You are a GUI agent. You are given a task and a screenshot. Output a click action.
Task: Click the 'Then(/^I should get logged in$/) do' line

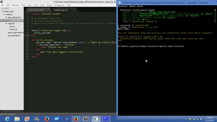[51, 30]
